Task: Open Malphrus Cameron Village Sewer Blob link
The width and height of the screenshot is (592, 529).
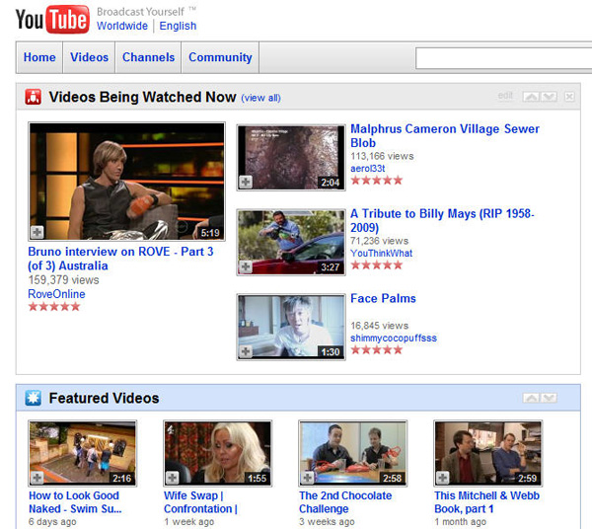Action: tap(445, 136)
